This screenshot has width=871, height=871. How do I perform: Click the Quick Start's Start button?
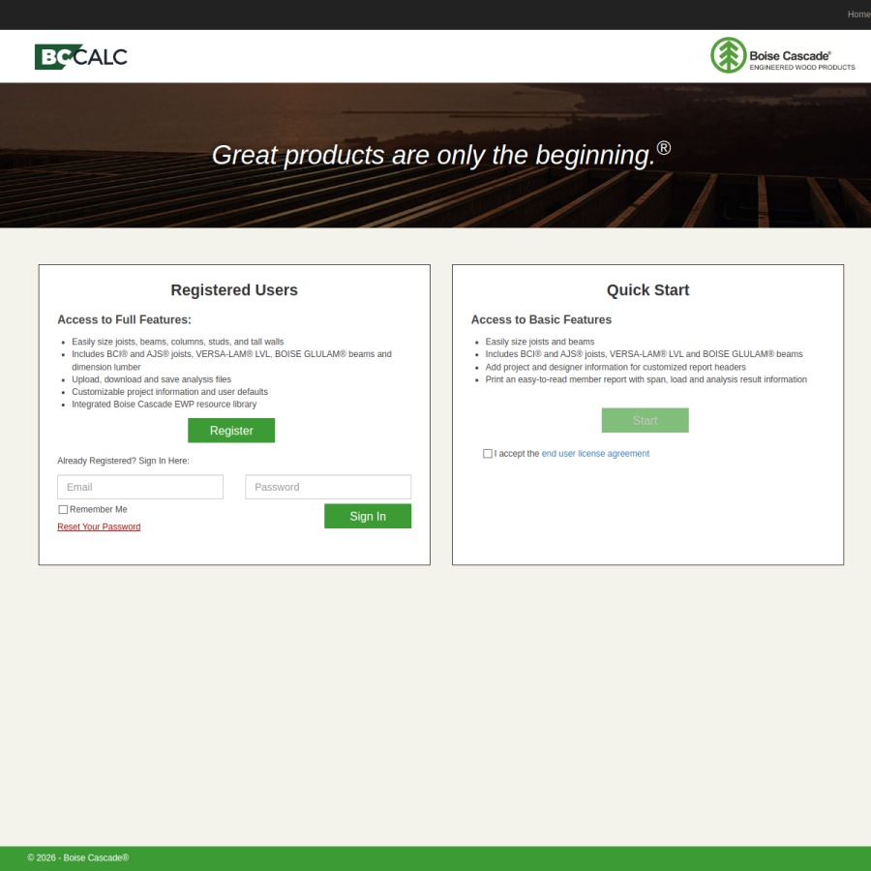coord(645,421)
